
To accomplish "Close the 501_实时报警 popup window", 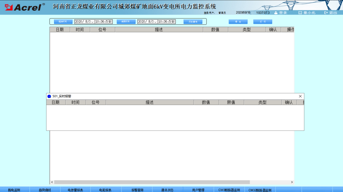I will point(300,96).
